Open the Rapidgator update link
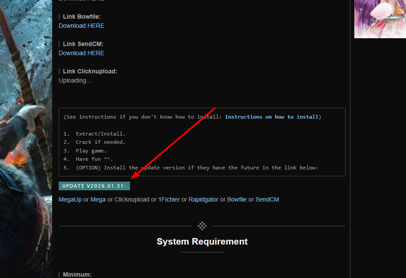Screen dimensions: 406x278 pyautogui.click(x=203, y=199)
